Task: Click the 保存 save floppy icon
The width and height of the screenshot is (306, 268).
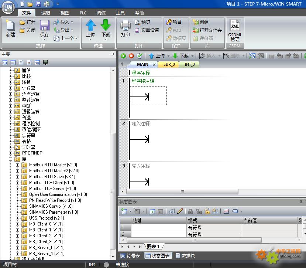Action: point(45,26)
